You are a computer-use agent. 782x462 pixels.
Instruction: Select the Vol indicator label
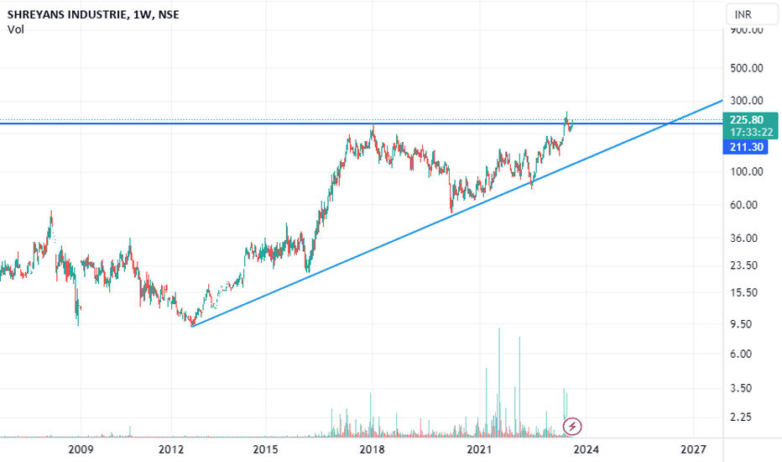[15, 29]
